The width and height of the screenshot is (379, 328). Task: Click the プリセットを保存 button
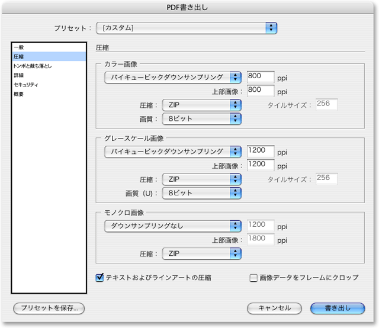(x=49, y=308)
